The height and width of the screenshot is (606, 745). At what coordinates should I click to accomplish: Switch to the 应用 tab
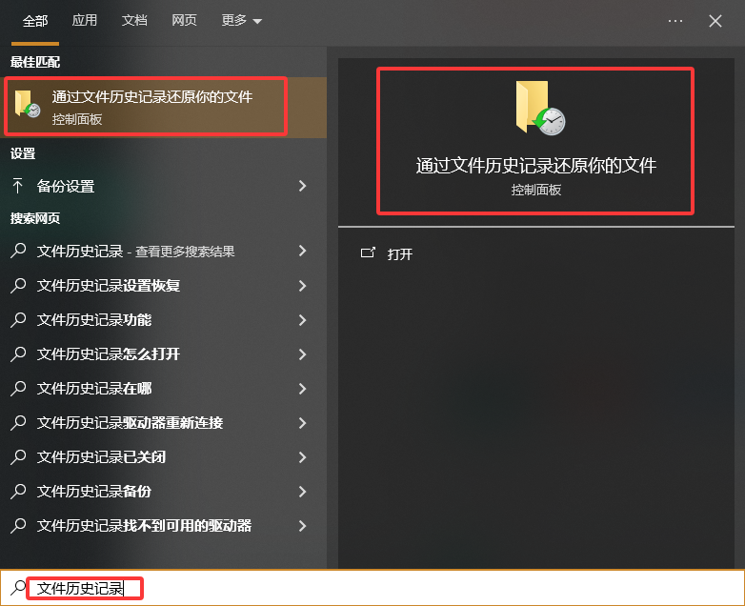85,20
